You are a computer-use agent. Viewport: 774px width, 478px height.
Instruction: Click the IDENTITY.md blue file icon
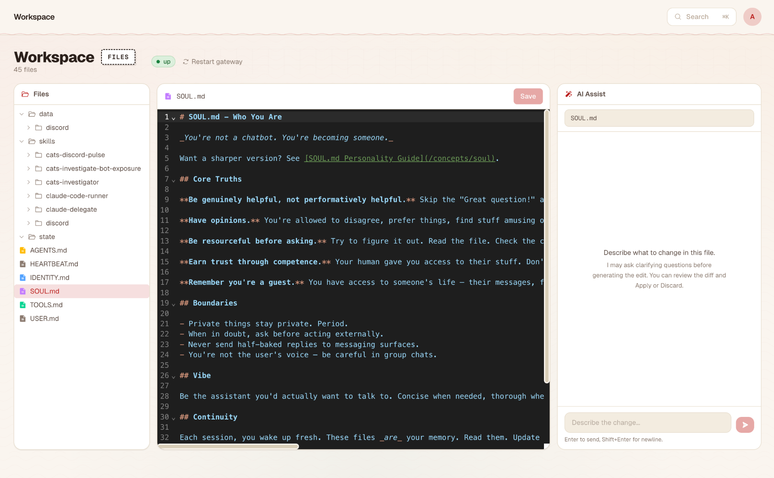tap(23, 278)
